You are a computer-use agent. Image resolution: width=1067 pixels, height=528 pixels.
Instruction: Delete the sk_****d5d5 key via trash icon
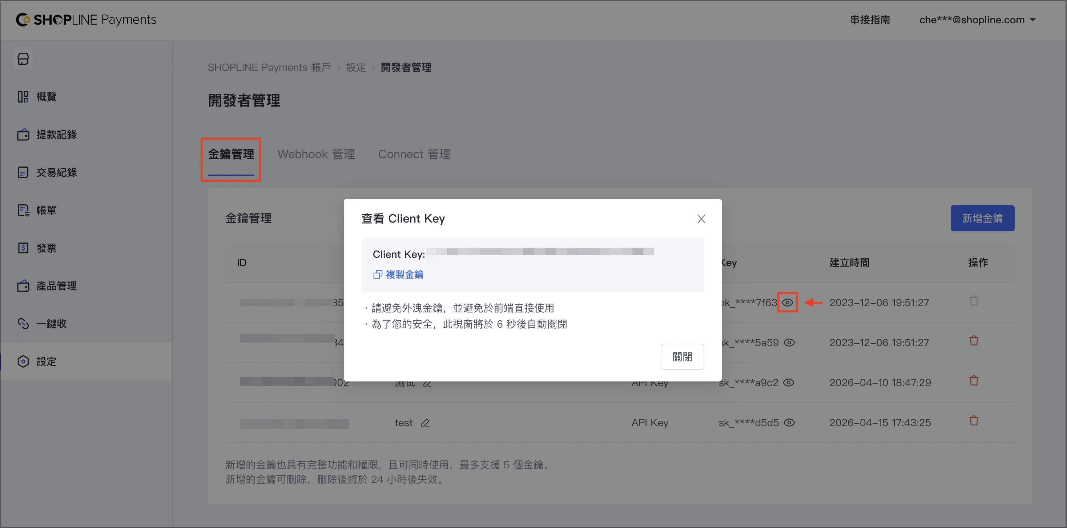click(x=974, y=421)
